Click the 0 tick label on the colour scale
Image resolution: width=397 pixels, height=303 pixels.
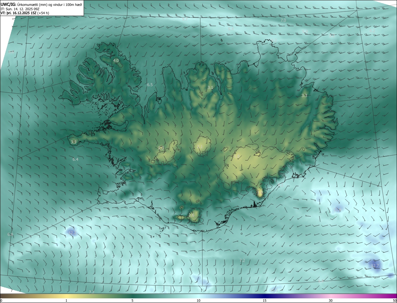[1, 301]
